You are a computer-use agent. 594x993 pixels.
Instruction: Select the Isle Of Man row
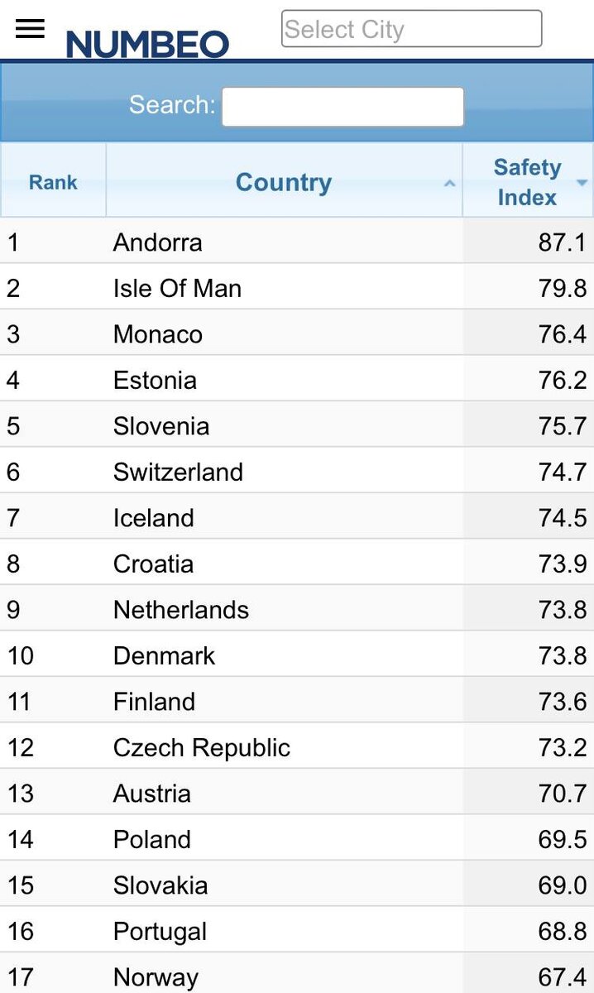tap(297, 288)
